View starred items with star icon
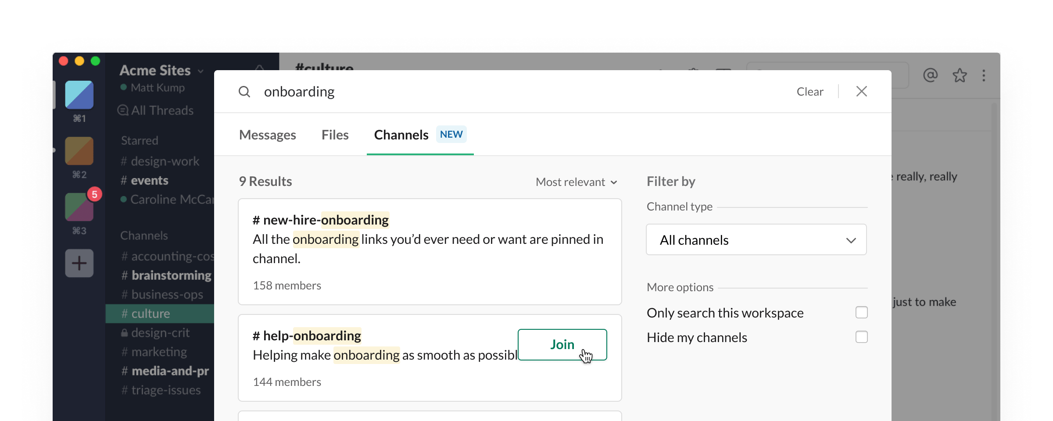 (959, 75)
